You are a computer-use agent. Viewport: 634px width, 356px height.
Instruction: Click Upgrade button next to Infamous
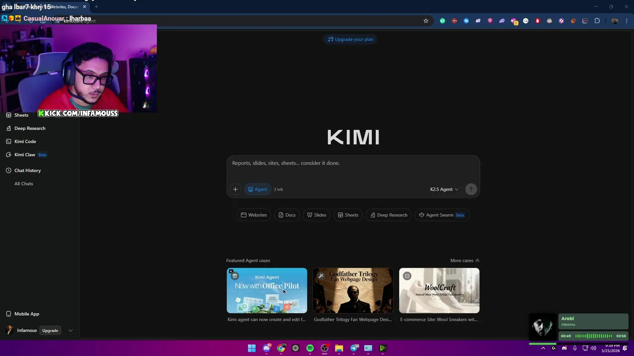coord(50,330)
